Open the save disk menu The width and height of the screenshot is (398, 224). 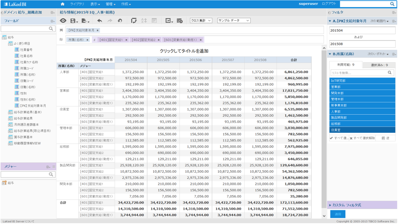click(74, 21)
